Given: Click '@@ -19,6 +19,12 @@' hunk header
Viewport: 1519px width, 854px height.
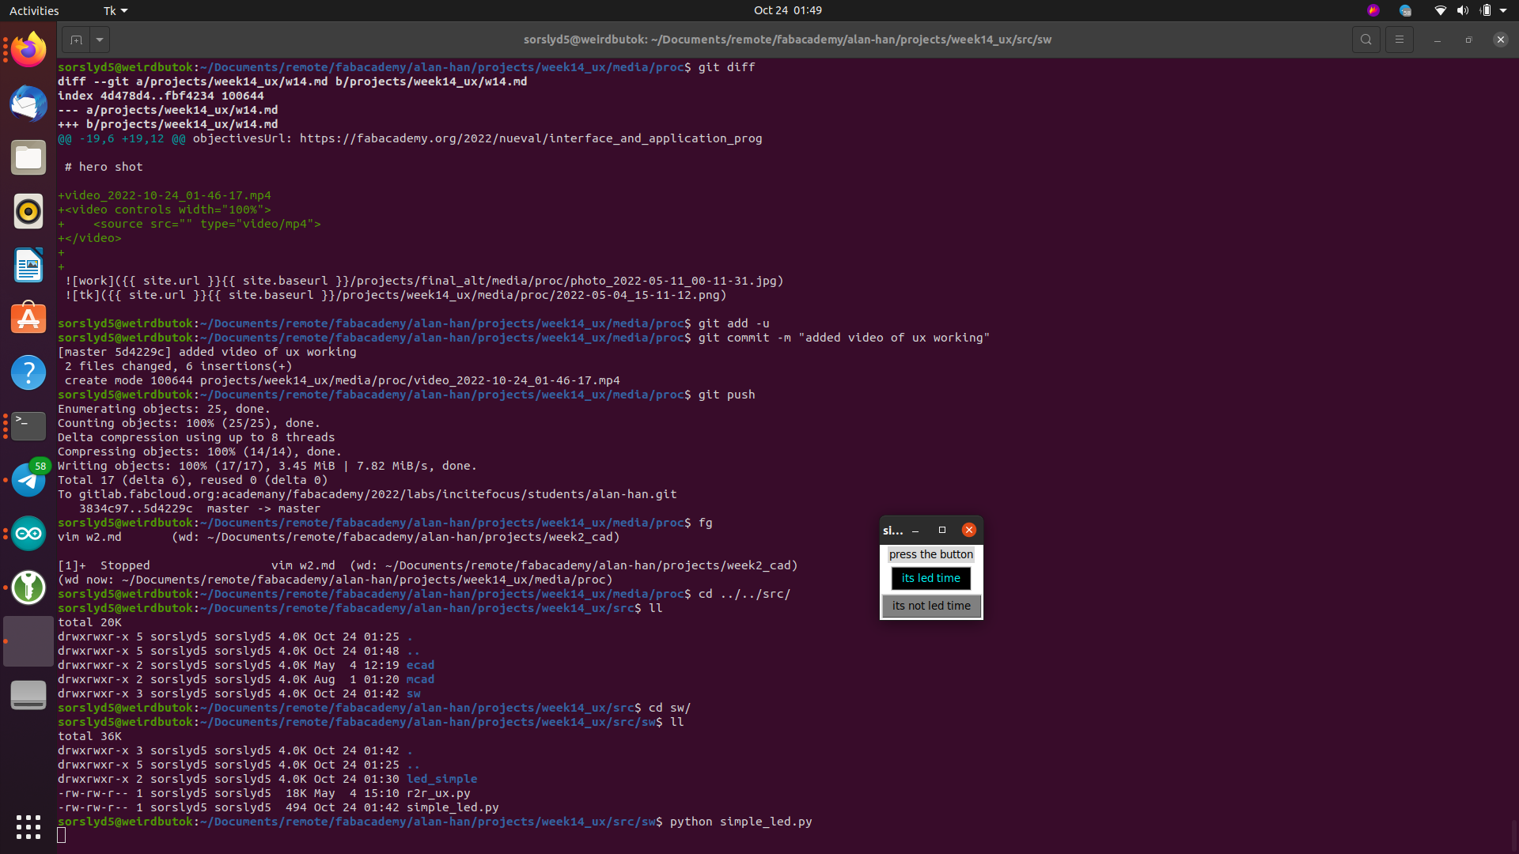Looking at the screenshot, I should [x=122, y=138].
